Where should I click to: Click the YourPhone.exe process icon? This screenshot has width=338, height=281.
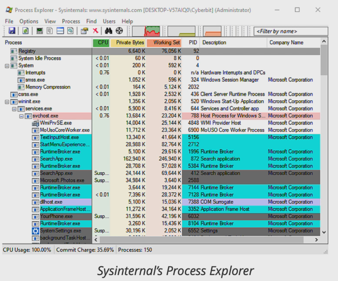35,217
